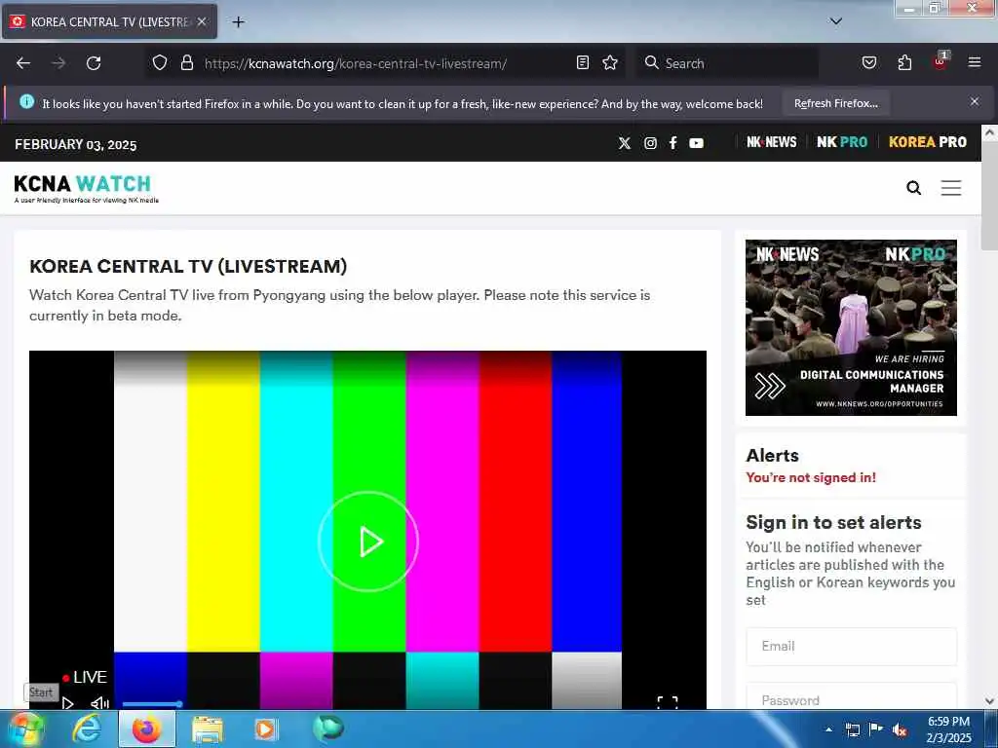Mute the livestream using the speaker icon
The height and width of the screenshot is (748, 998).
[x=100, y=703]
